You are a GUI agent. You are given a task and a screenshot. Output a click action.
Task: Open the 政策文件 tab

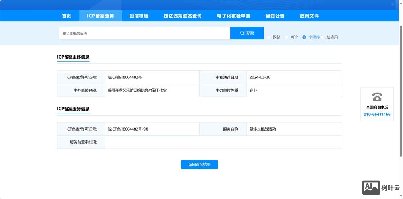coord(309,16)
